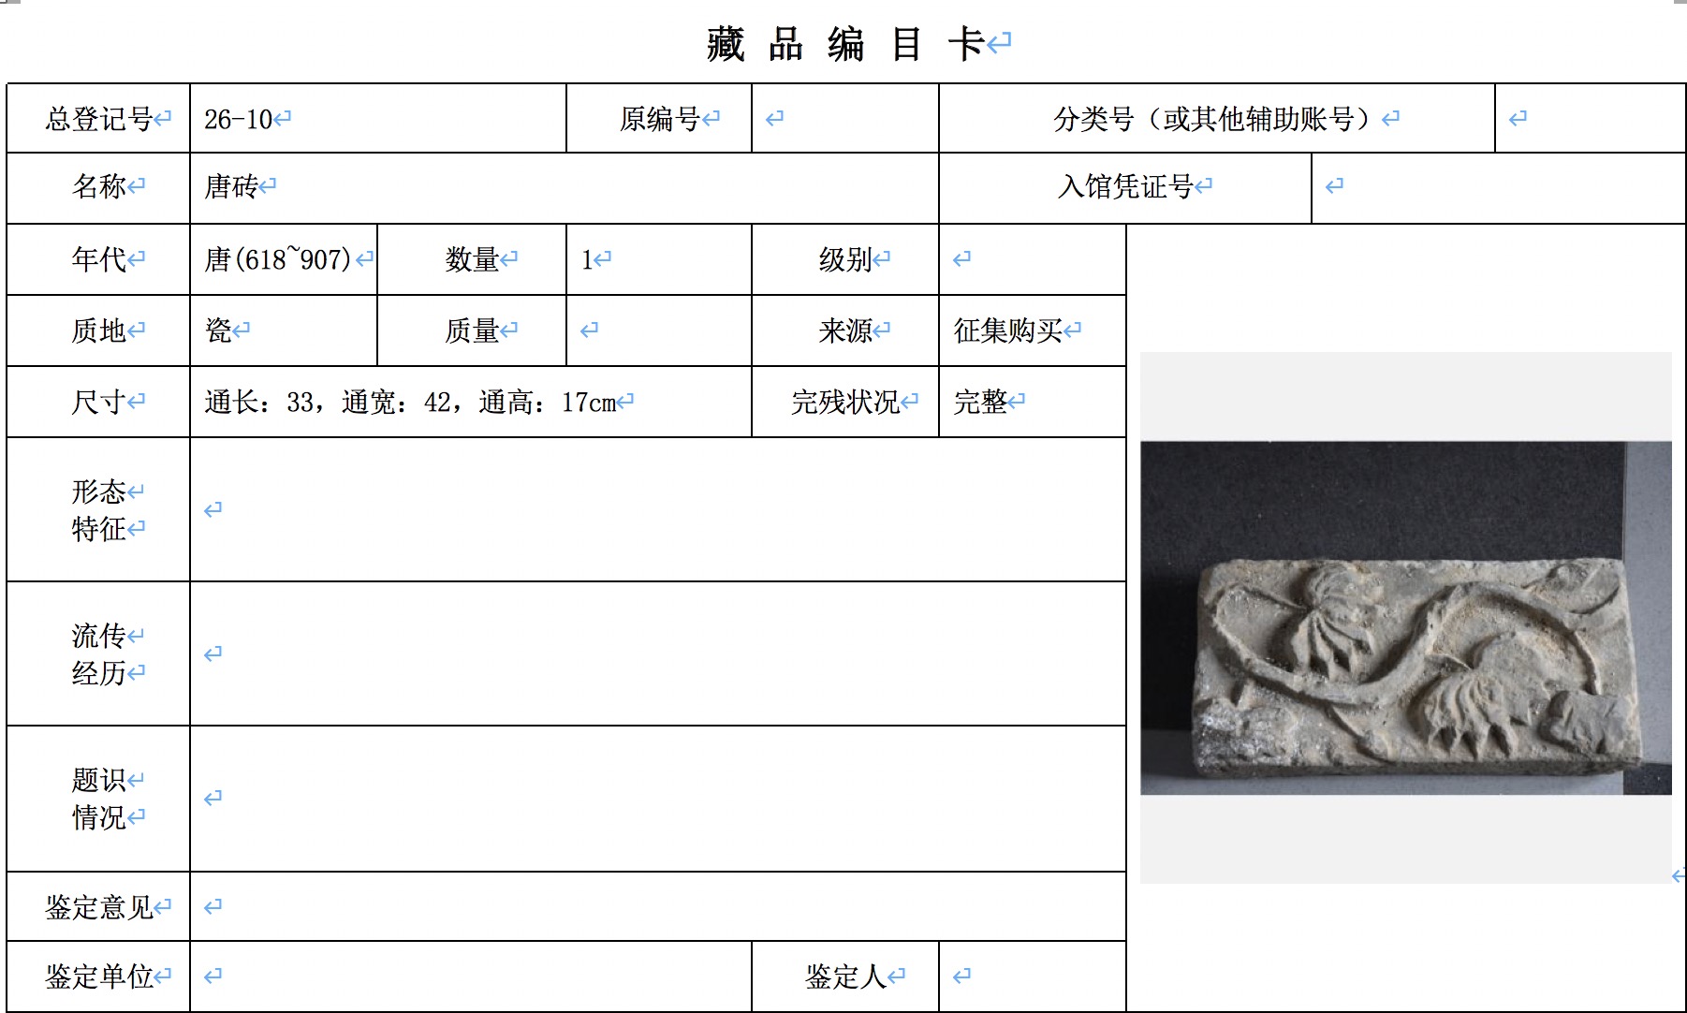Select the 26-10 registration number value

pyautogui.click(x=238, y=119)
